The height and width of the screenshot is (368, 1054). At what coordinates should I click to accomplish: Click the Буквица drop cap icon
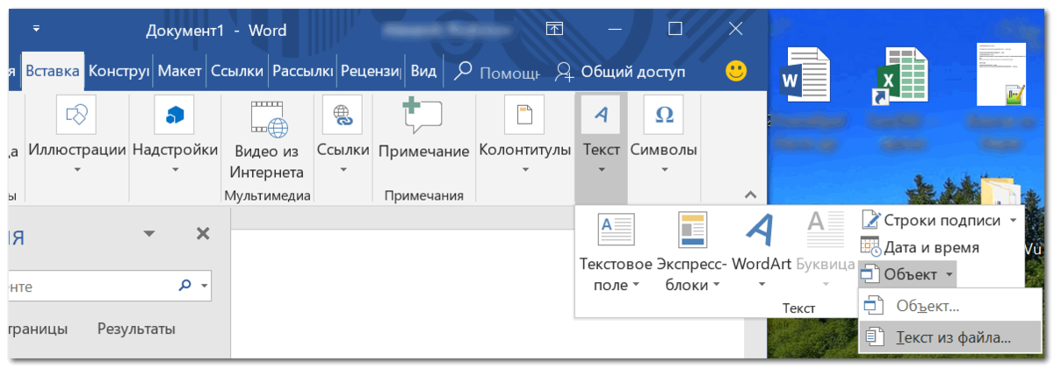click(825, 230)
